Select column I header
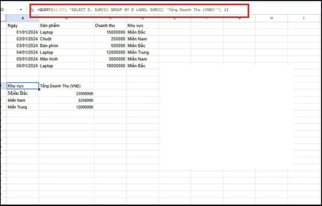Image resolution: width=322 pixels, height=206 pixels. [303, 18]
